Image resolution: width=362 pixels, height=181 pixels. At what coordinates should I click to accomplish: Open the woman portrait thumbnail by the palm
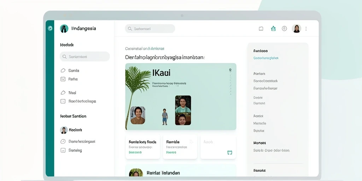138,115
